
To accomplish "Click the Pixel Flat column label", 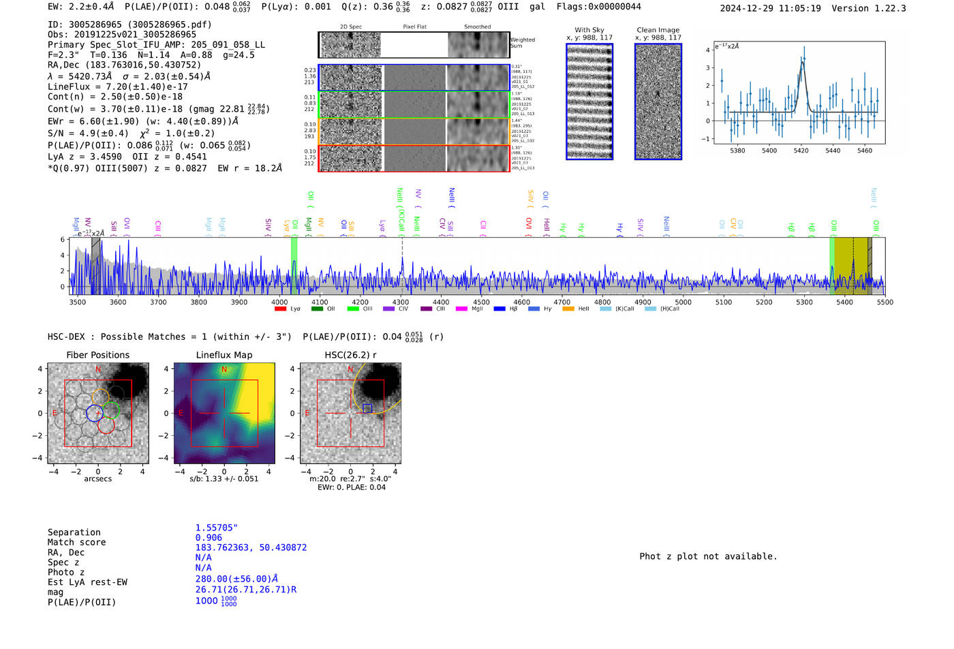I will pos(414,27).
